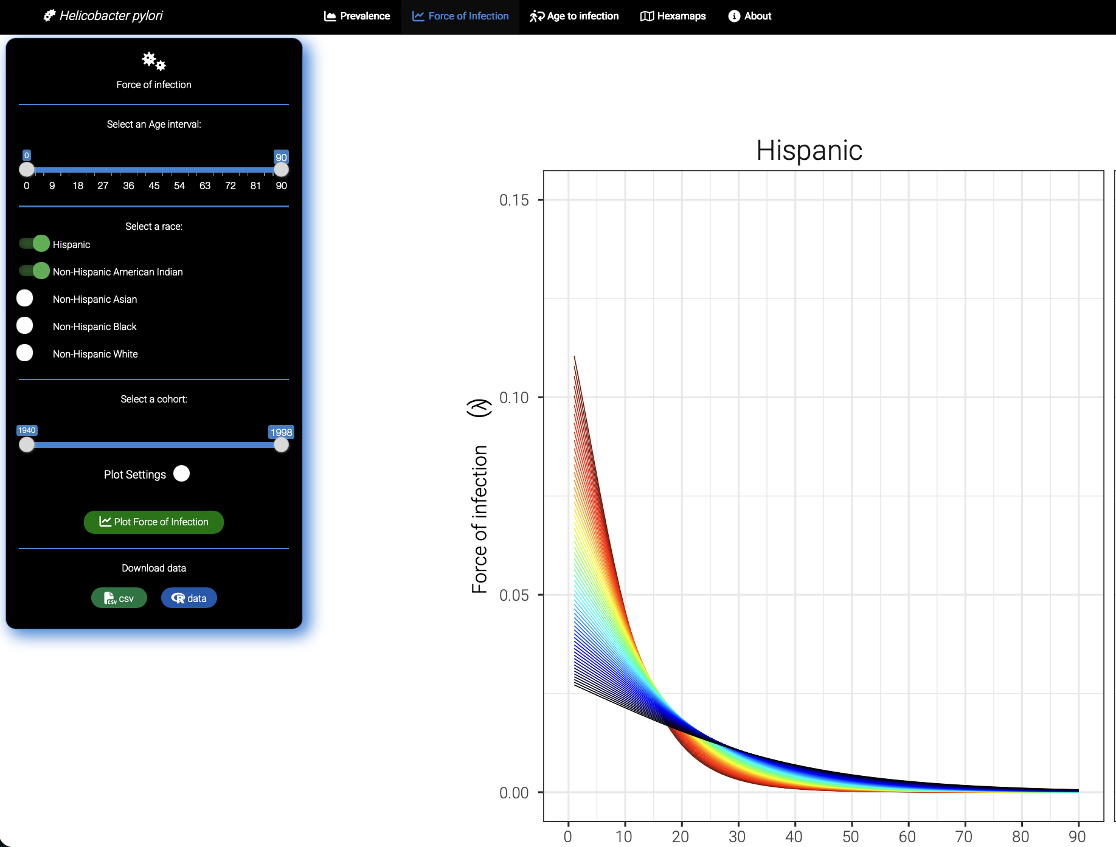The image size is (1116, 847).
Task: Click age slider tick label 27
Action: [103, 186]
